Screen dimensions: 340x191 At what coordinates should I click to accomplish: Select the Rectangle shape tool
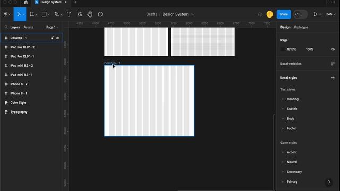[x=44, y=14]
